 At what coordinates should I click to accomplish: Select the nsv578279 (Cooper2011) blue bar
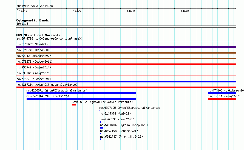126,82
